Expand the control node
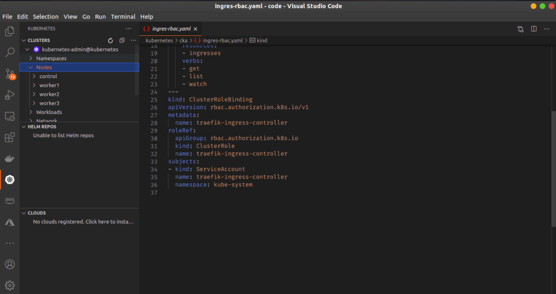556x294 pixels. (x=34, y=76)
